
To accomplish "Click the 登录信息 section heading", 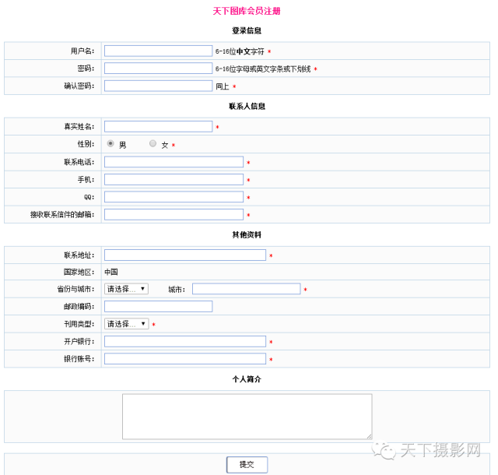I will 247,30.
